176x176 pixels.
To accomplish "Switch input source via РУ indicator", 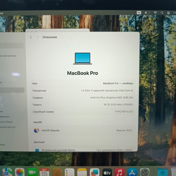I will tap(139, 13).
